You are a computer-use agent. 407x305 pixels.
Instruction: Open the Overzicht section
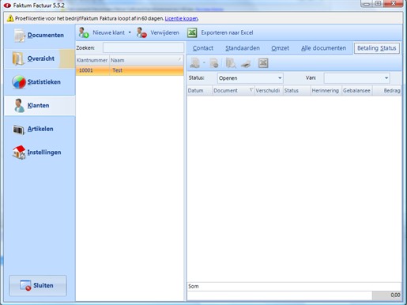40,58
